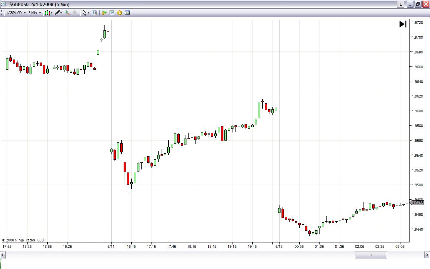
Task: Open the green folder templates icon
Action: (x=104, y=13)
